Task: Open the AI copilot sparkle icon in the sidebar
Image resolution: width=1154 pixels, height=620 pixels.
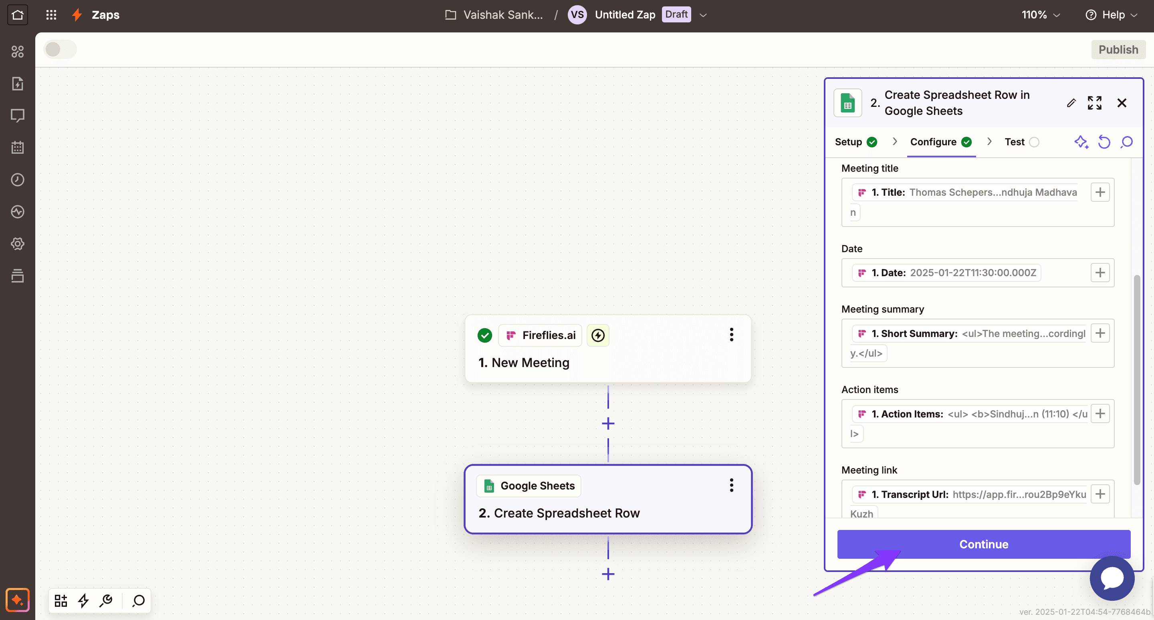Action: pyautogui.click(x=18, y=600)
